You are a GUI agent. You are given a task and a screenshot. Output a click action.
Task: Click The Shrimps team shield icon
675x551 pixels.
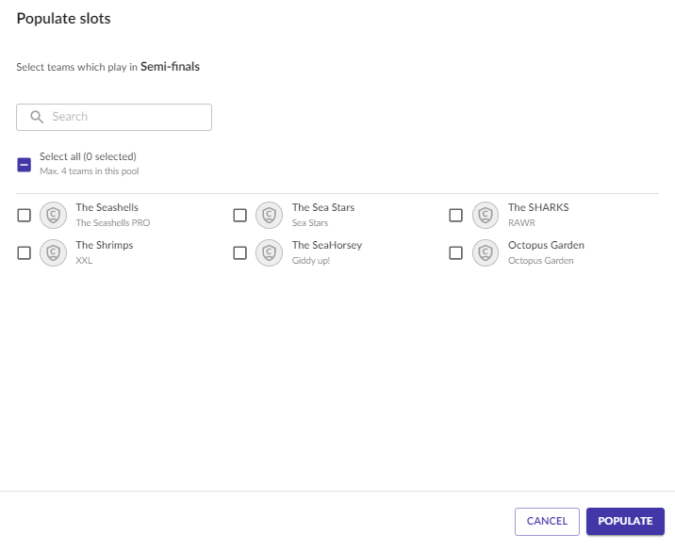point(54,252)
